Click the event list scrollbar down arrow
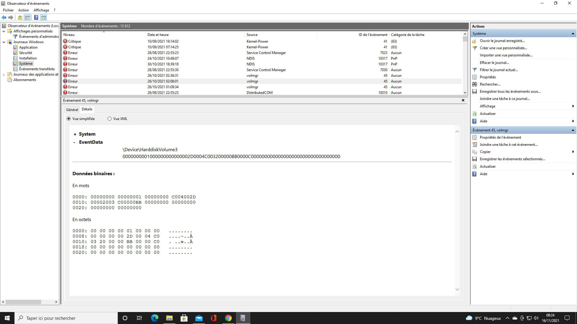 (465, 93)
